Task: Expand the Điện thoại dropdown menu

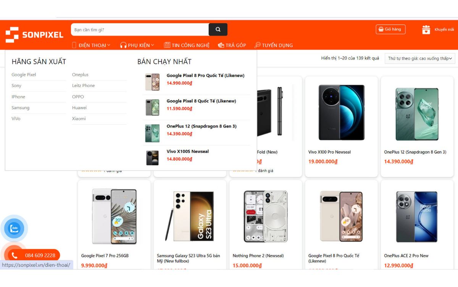Action: tap(91, 45)
